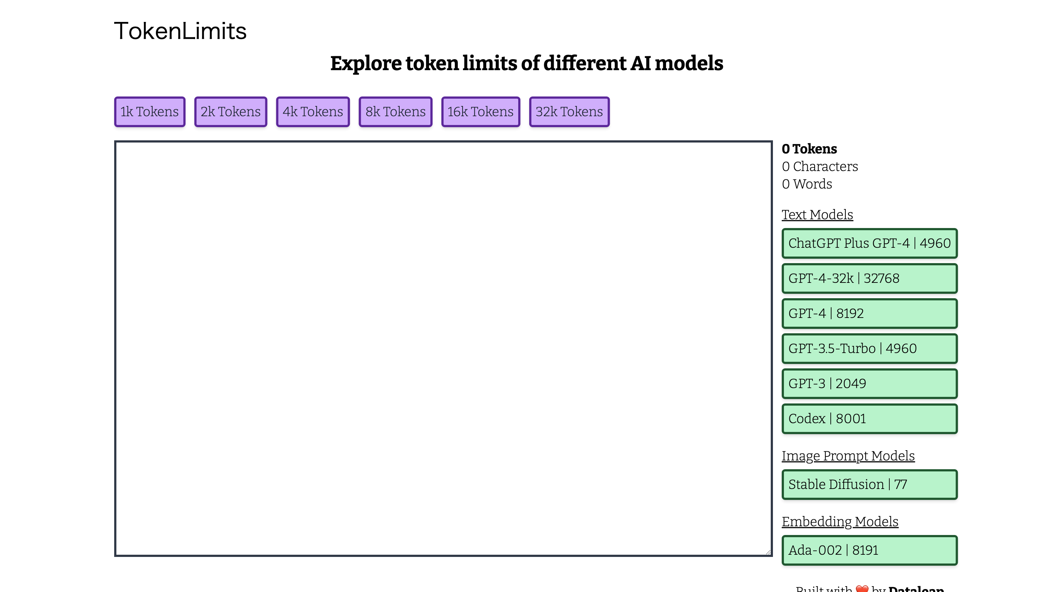Select the ChatGPT Plus GPT-4 model badge
The image size is (1054, 592).
tap(870, 243)
